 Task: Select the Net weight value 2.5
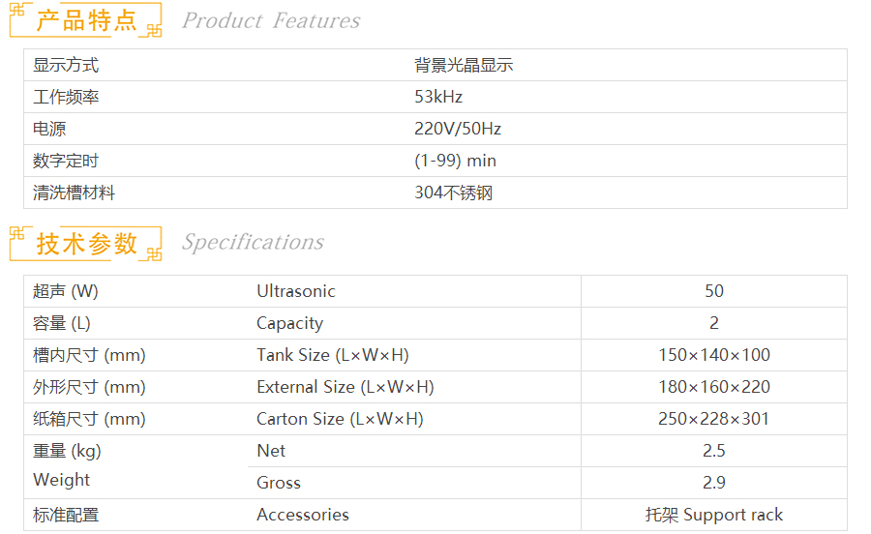click(714, 451)
